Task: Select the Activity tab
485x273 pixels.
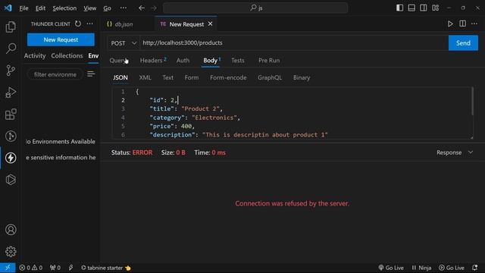Action: click(35, 55)
